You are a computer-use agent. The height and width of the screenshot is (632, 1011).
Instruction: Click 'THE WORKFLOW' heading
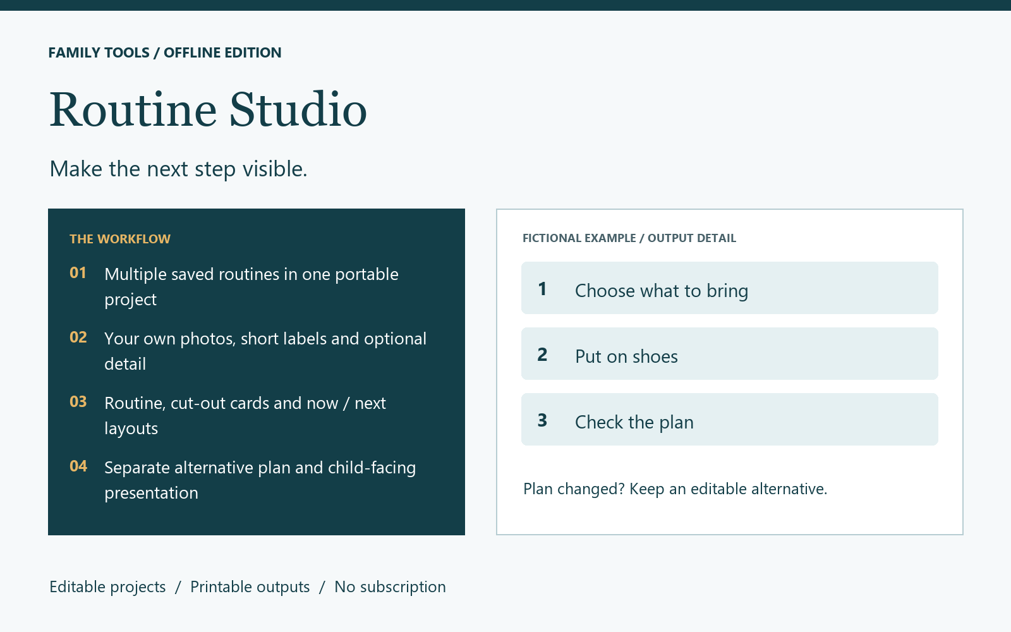click(120, 239)
